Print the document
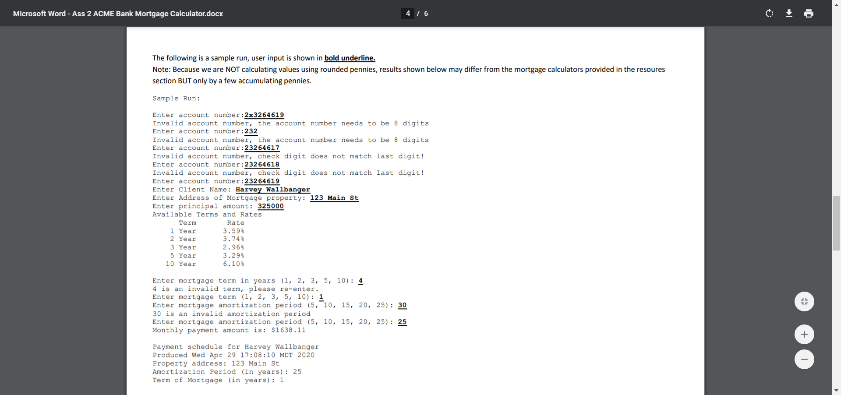 pyautogui.click(x=809, y=14)
